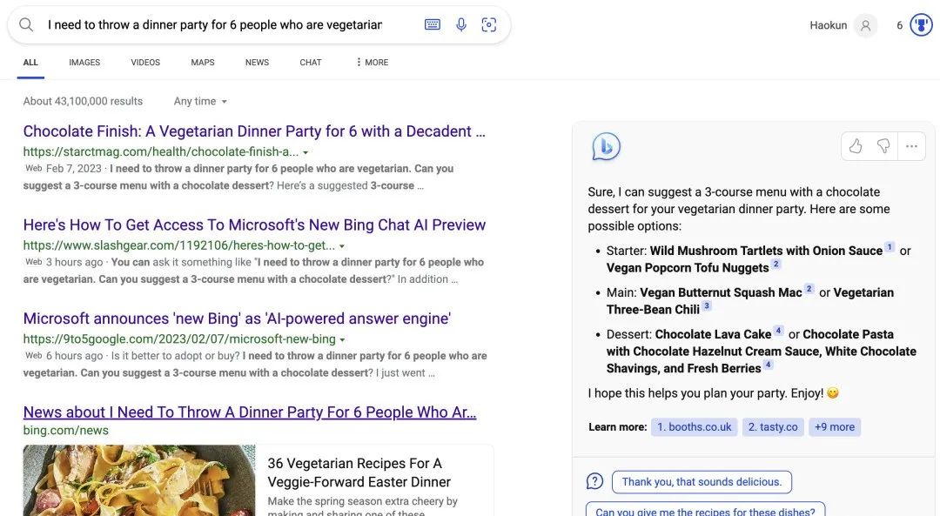This screenshot has height=516, width=940.
Task: Open citation 4 after Fresh Berries
Action: click(768, 365)
